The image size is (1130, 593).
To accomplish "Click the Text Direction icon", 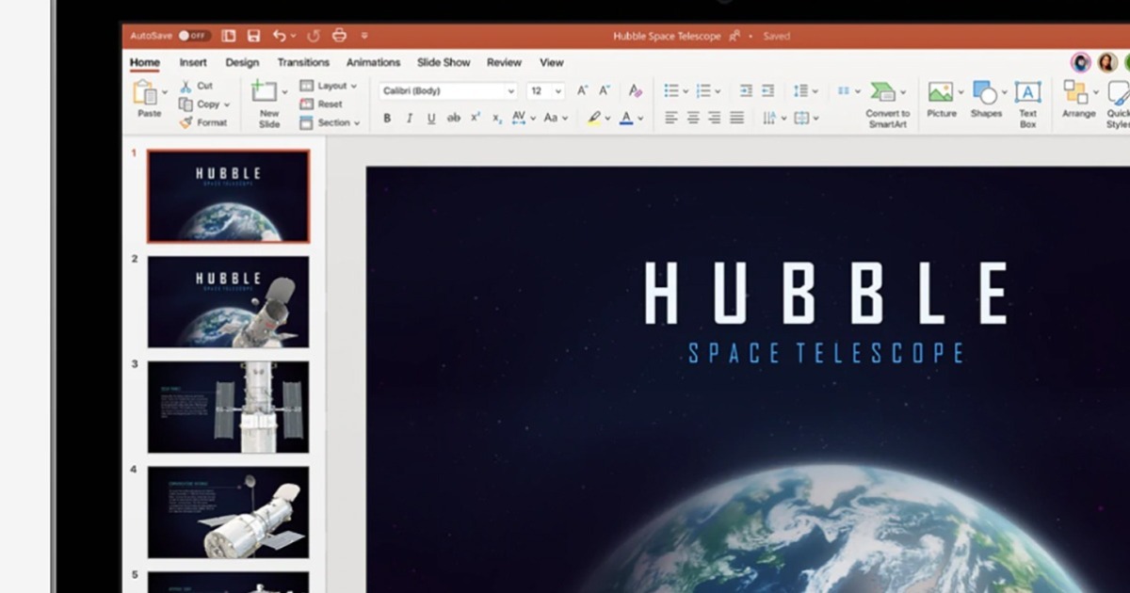I will pos(769,119).
